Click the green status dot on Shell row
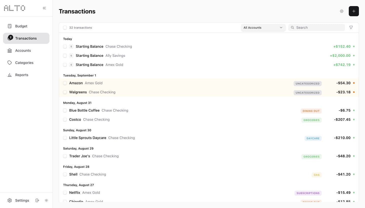The image size is (365, 208). tap(354, 174)
